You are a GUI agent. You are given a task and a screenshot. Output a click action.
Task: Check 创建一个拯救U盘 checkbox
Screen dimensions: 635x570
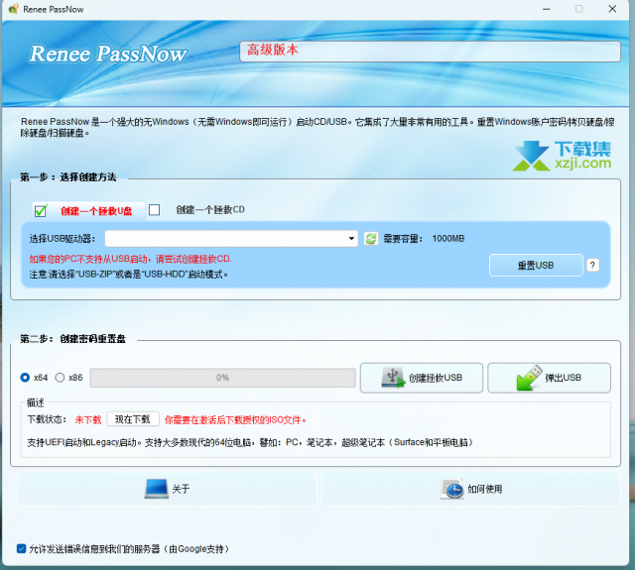pyautogui.click(x=41, y=211)
